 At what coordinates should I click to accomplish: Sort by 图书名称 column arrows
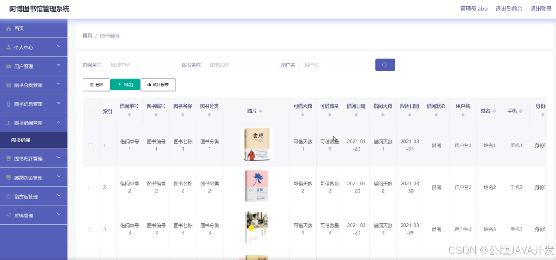coord(183,115)
